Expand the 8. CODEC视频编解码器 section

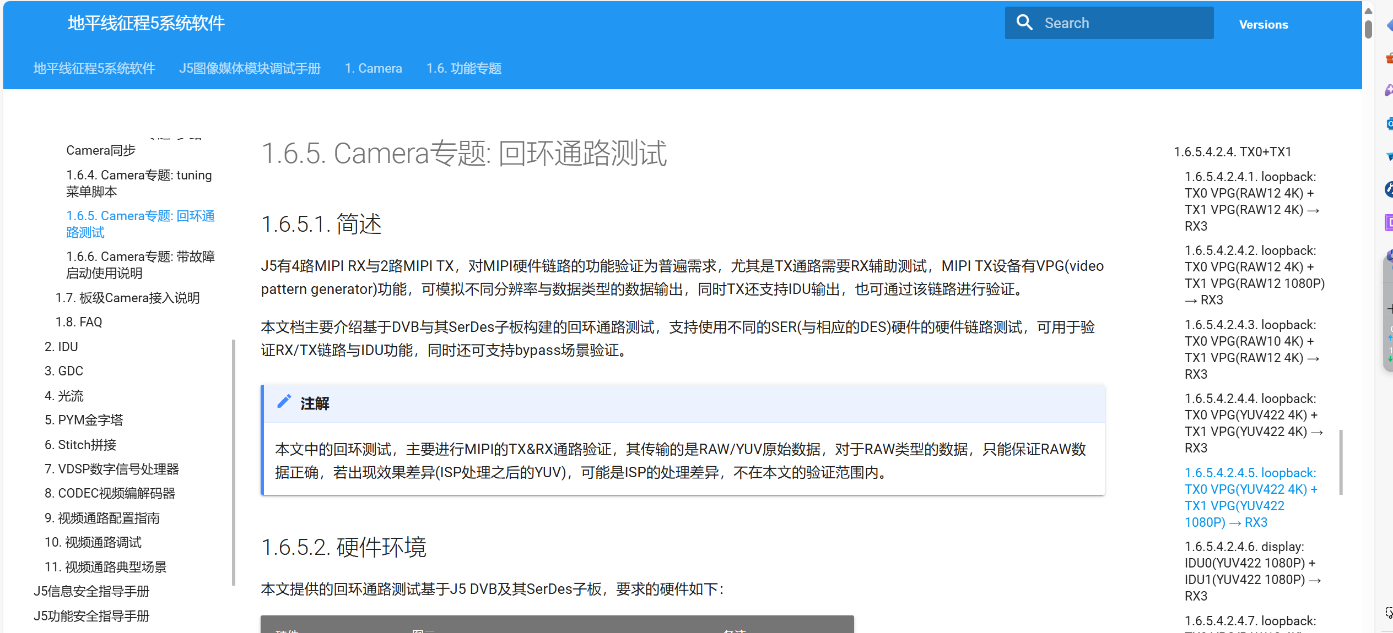pos(110,493)
